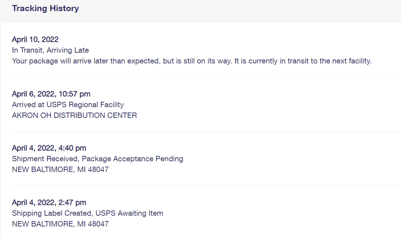Select the April 4, 2022, 4:40 pm timestamp
The width and height of the screenshot is (401, 239).
(x=49, y=148)
